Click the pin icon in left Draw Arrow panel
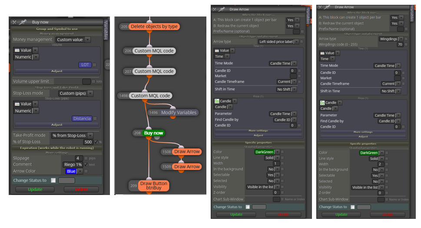The width and height of the screenshot is (421, 228). pyautogui.click(x=222, y=9)
